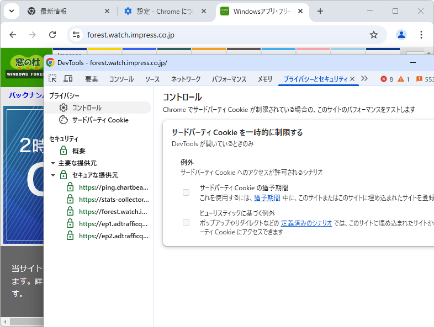Open the yellow warning count badge
This screenshot has width=434, height=327.
(x=403, y=79)
